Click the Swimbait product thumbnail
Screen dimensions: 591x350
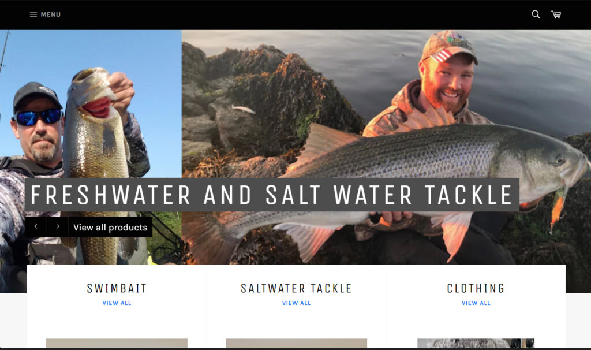pos(117,343)
